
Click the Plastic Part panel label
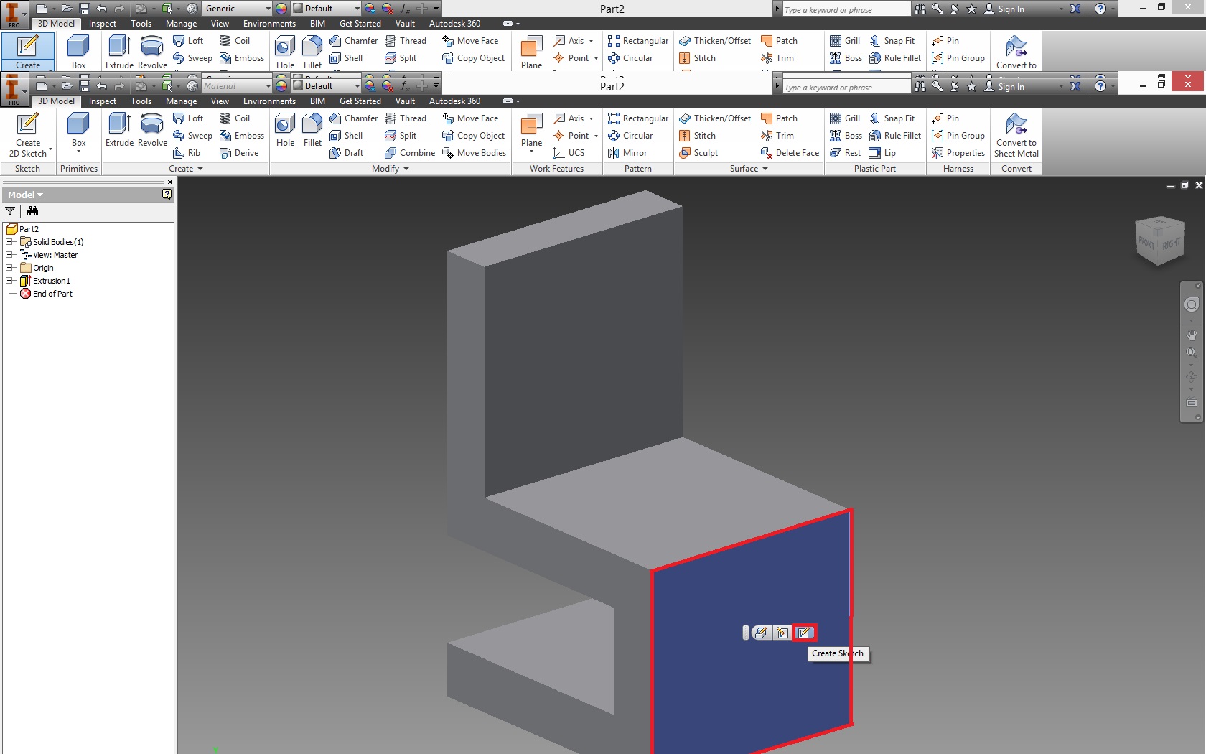pos(875,169)
